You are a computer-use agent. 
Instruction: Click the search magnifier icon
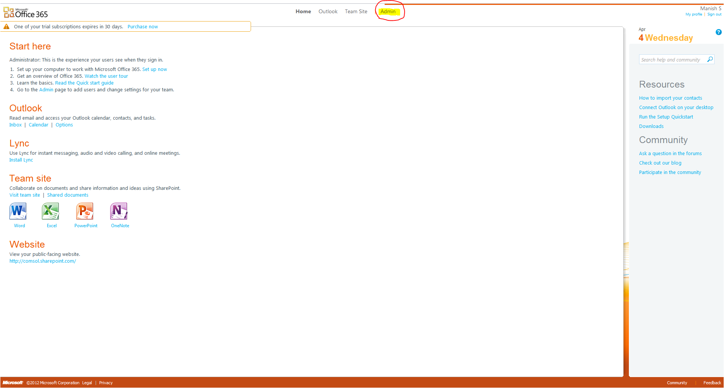click(710, 60)
